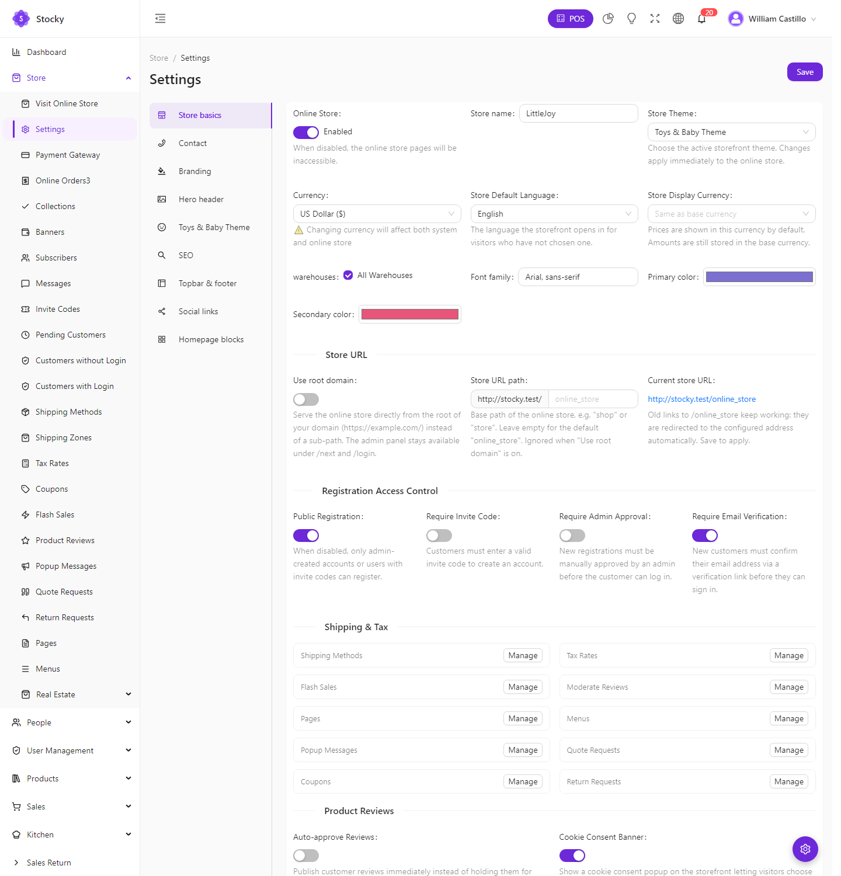
Task: Toggle fullscreen mode icon
Action: point(655,19)
